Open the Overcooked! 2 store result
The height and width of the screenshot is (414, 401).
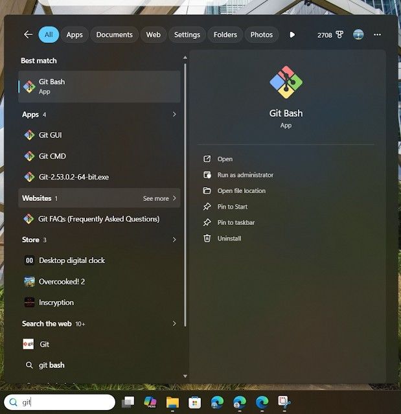pyautogui.click(x=62, y=282)
